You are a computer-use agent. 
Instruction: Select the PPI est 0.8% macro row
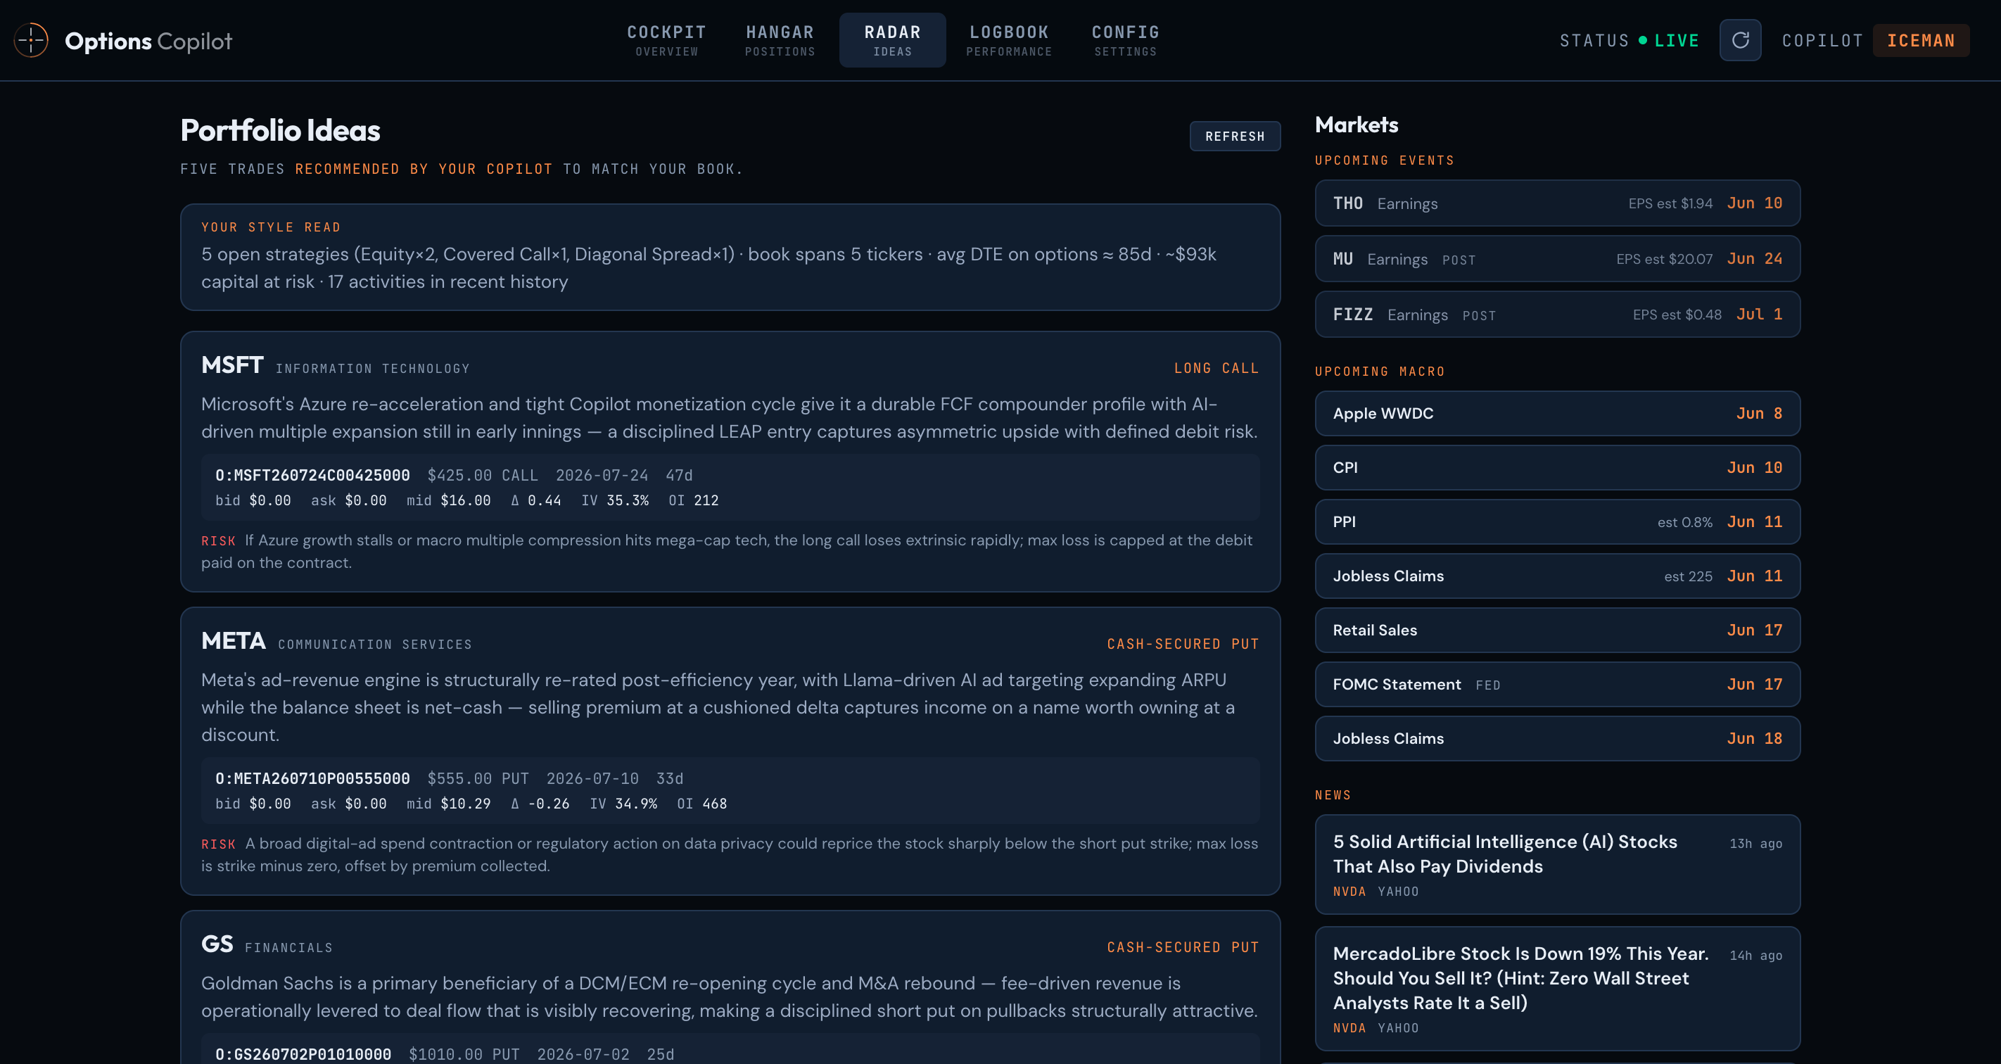[x=1556, y=522]
